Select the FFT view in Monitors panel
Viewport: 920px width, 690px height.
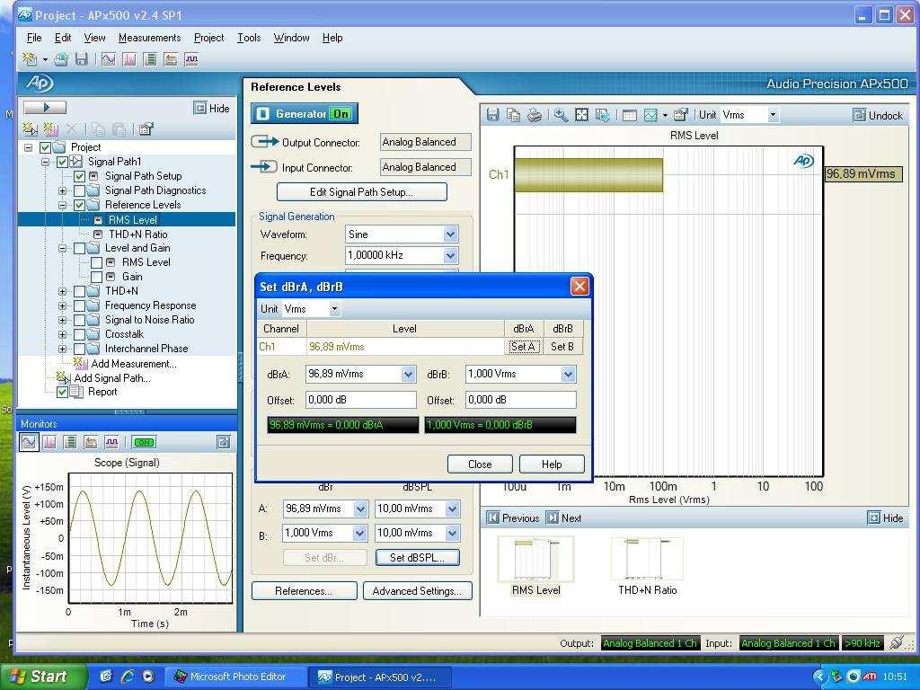click(50, 442)
